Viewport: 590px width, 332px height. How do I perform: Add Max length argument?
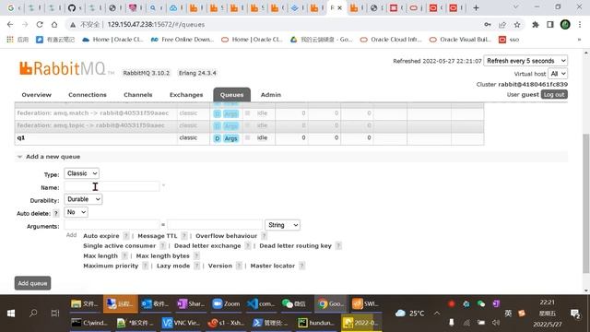pos(100,256)
